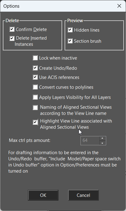126x211 pixels.
Task: Click the Preview group box heading
Action: (75, 21)
